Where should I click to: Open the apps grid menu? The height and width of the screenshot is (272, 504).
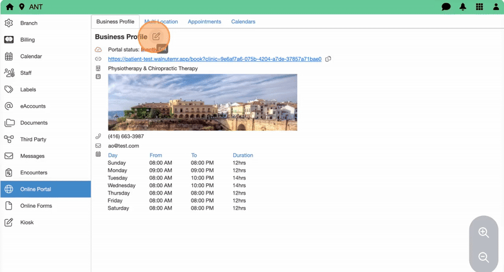pyautogui.click(x=479, y=7)
